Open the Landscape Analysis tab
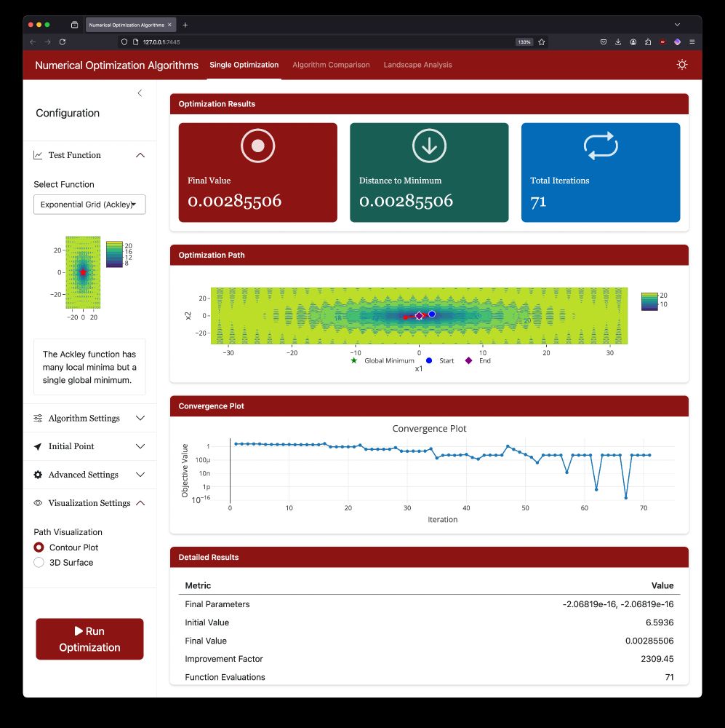 click(417, 65)
